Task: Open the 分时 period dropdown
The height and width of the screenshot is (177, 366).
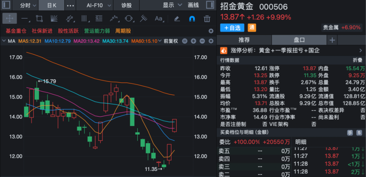Action: 28,5
